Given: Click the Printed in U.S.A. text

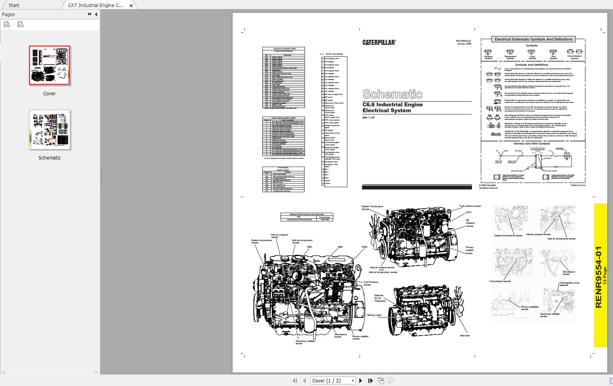Looking at the screenshot, I should pyautogui.click(x=578, y=185).
